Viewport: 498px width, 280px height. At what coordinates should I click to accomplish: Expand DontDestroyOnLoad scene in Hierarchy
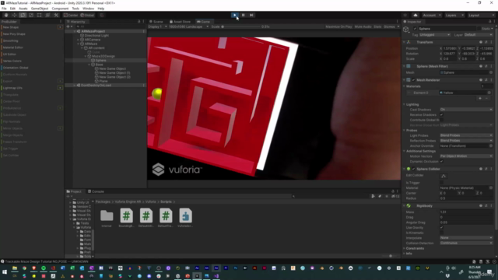click(75, 86)
